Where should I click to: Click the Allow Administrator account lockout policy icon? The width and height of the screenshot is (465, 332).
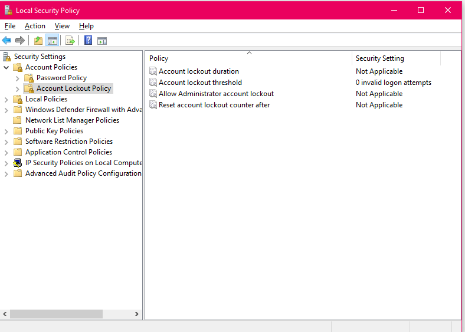click(153, 94)
